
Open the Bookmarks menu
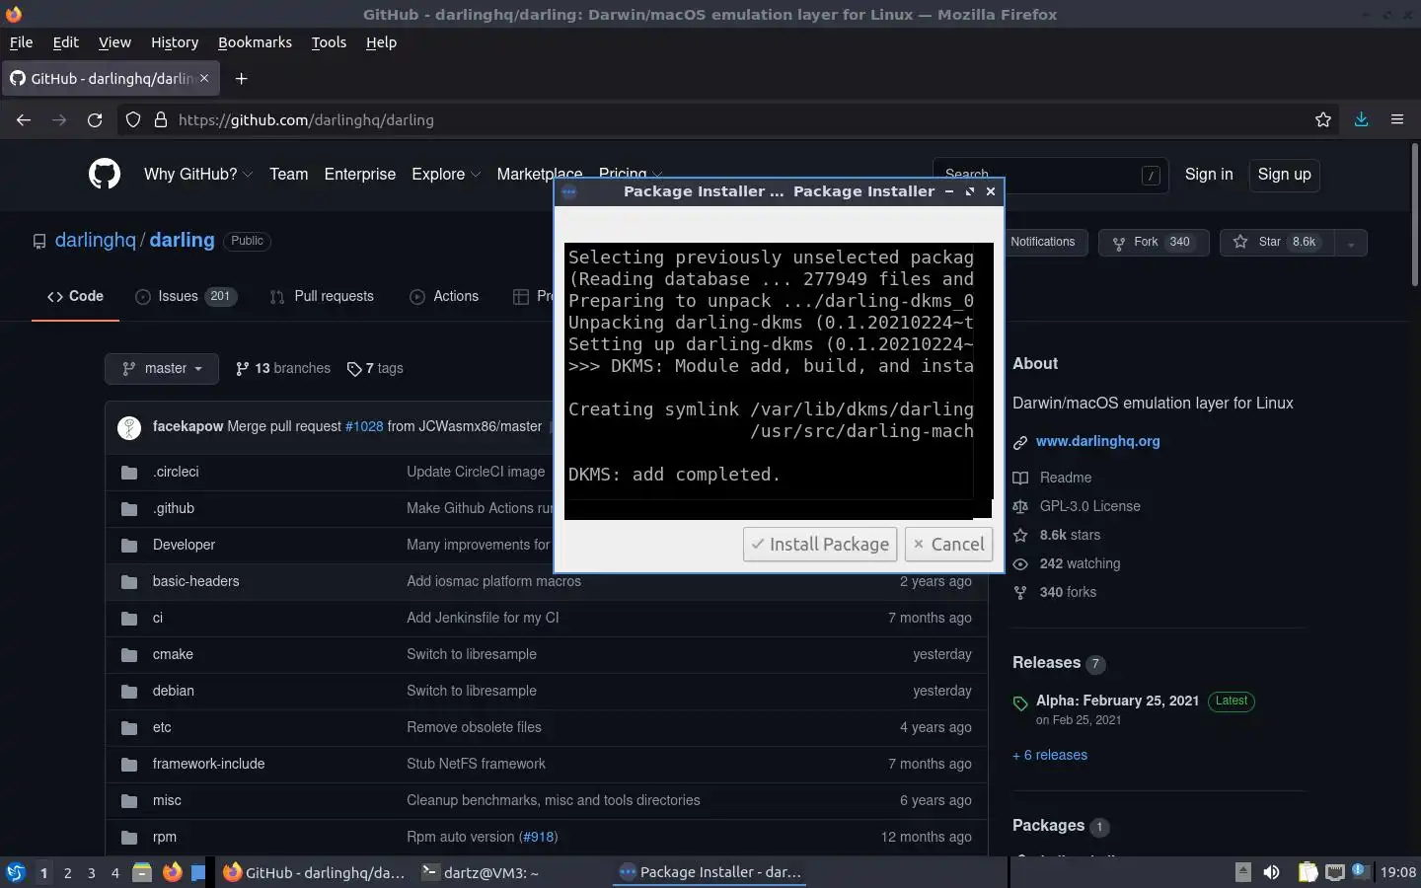(255, 42)
